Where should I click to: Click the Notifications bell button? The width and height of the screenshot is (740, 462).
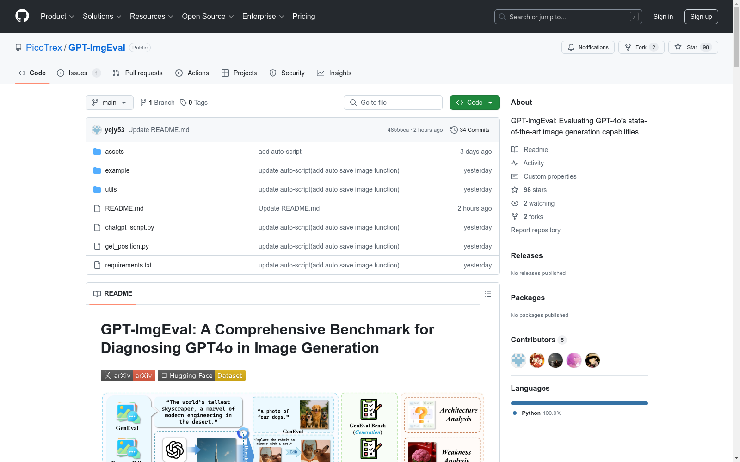(x=588, y=47)
